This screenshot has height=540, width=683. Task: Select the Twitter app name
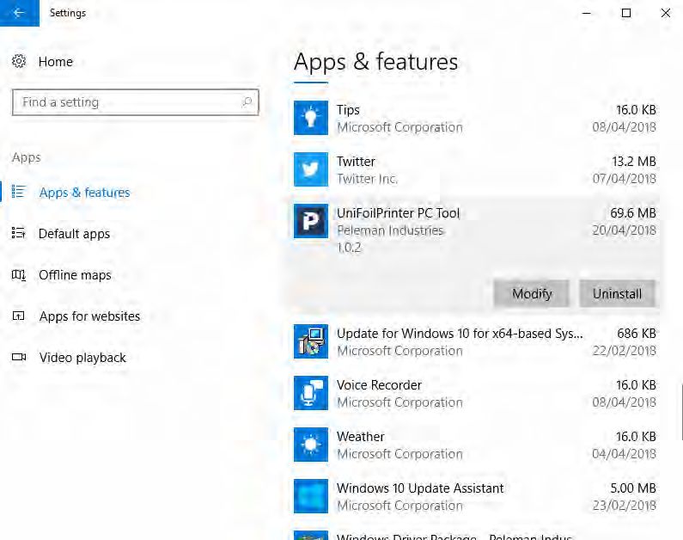[x=356, y=162]
